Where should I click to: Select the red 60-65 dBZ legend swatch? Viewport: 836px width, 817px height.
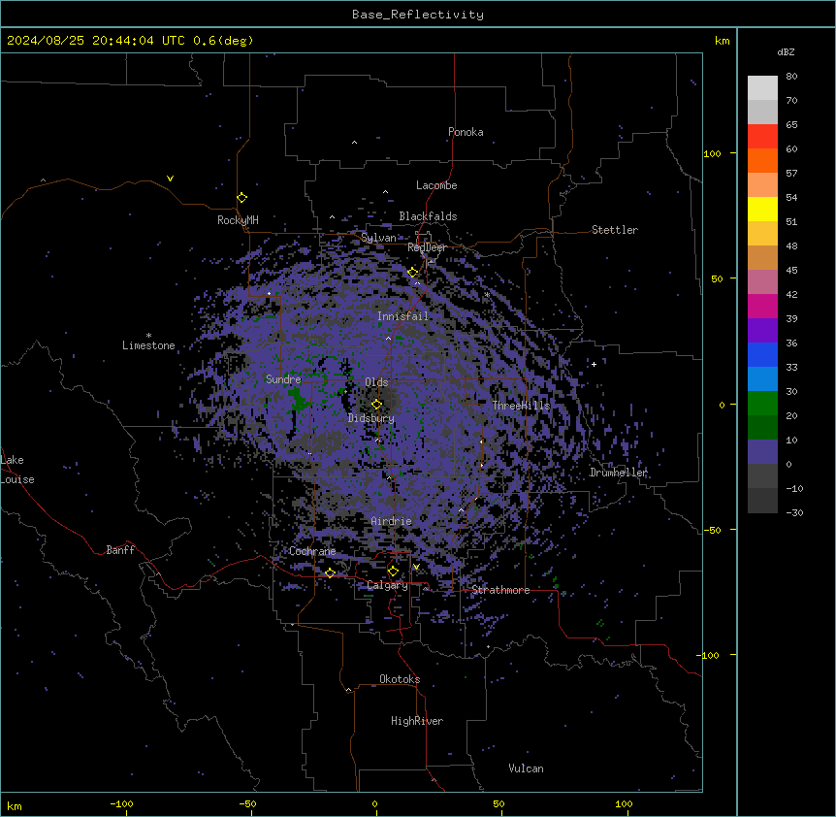coord(762,137)
